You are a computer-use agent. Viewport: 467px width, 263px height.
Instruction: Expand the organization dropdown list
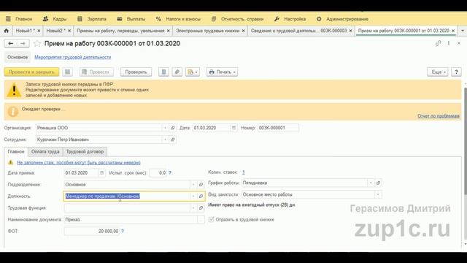coord(166,128)
